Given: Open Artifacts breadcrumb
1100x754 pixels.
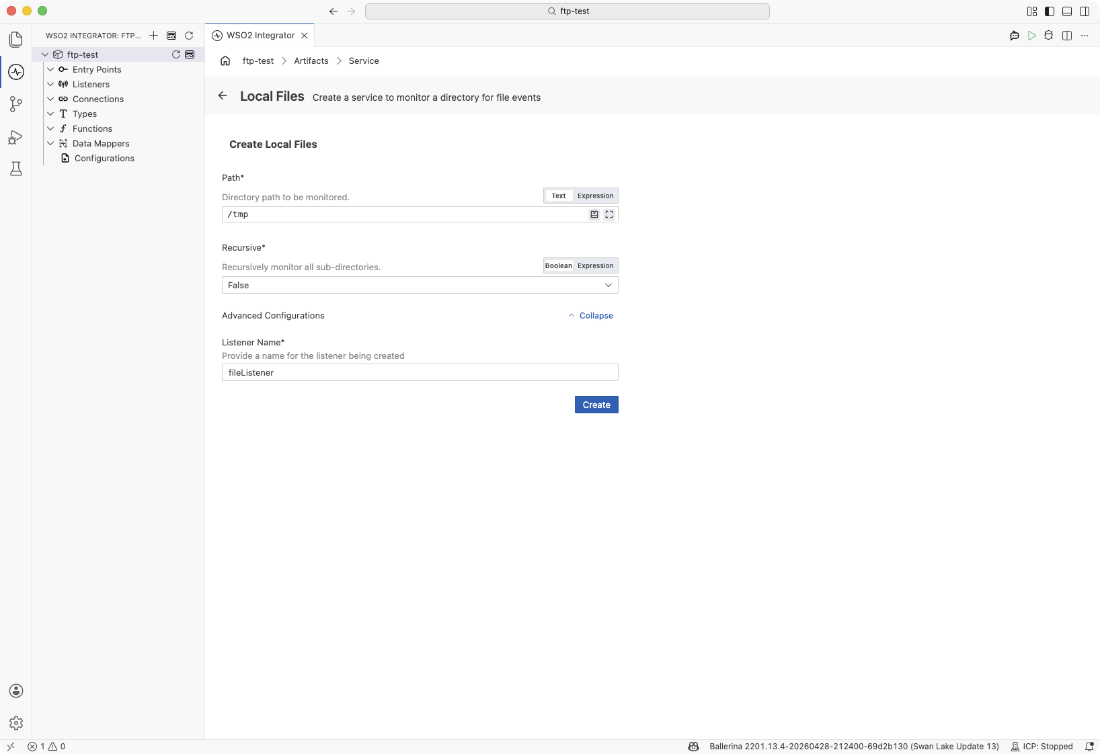Looking at the screenshot, I should coord(311,60).
